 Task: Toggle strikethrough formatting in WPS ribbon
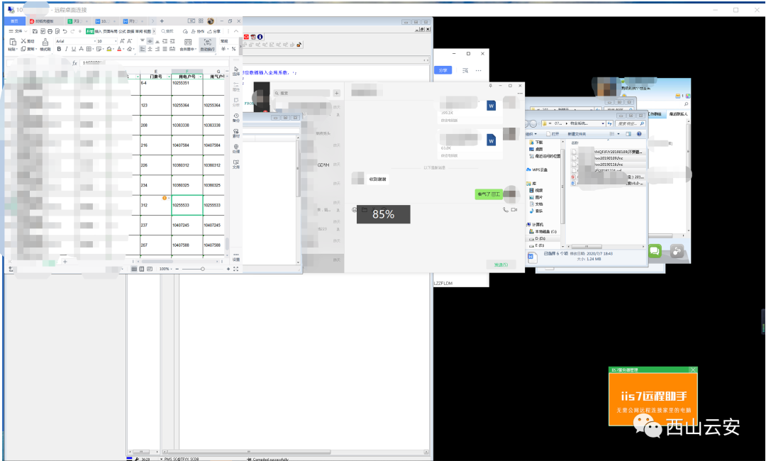point(81,49)
